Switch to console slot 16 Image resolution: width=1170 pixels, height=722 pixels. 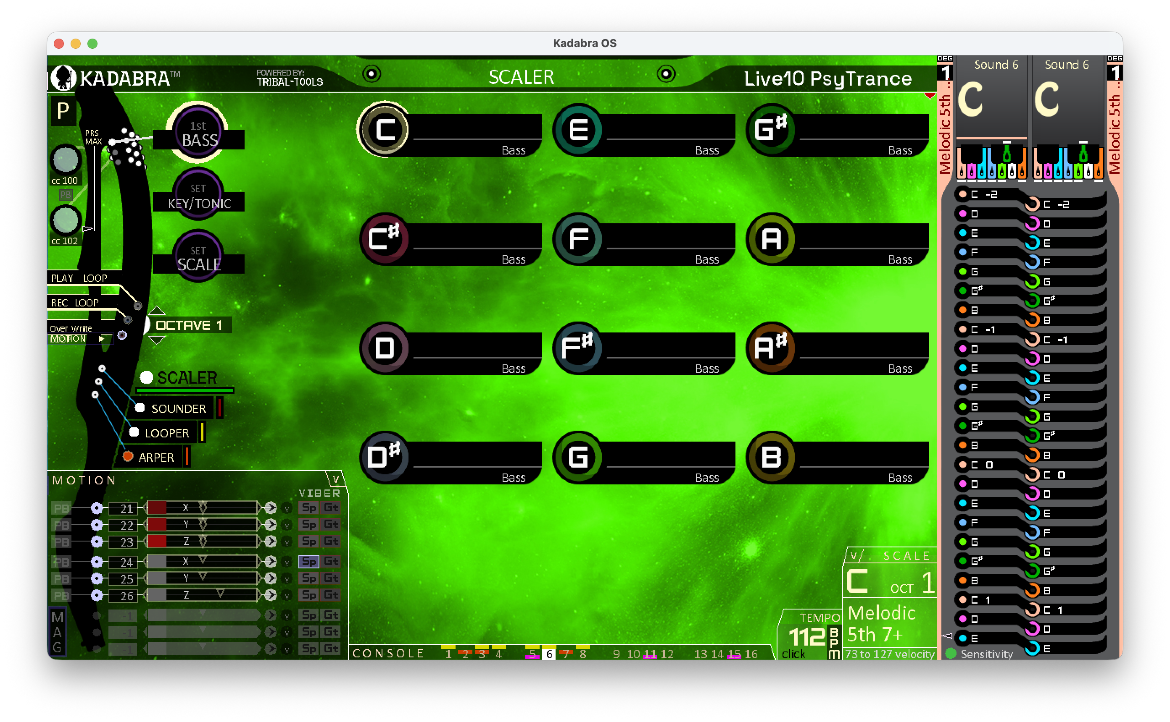(x=751, y=654)
